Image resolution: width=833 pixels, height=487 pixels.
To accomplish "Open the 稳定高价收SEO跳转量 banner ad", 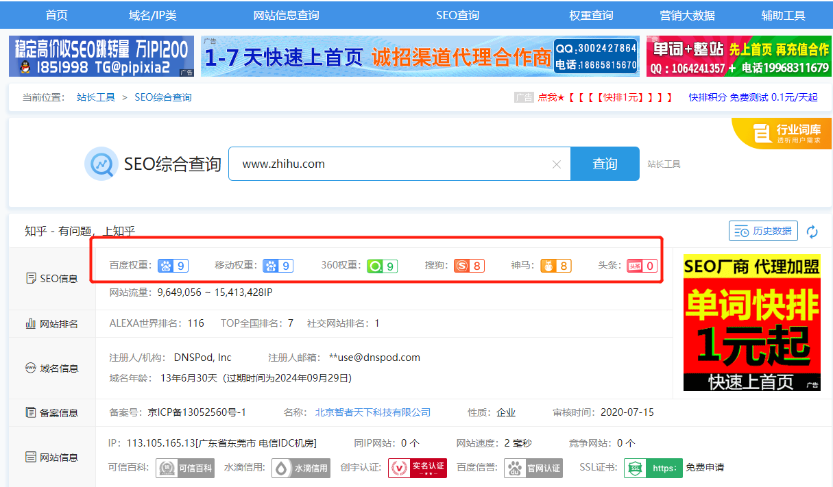I will coord(101,56).
